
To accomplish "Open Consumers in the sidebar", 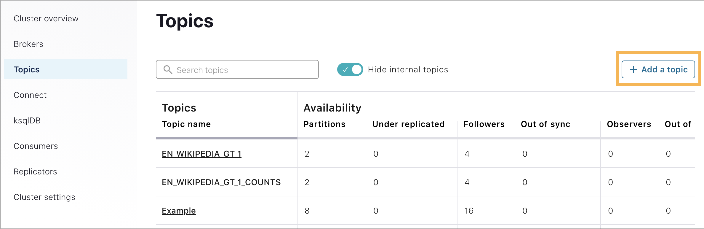I will pos(36,146).
